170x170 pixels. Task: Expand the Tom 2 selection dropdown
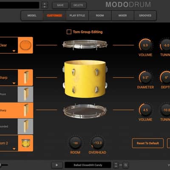click(14, 149)
